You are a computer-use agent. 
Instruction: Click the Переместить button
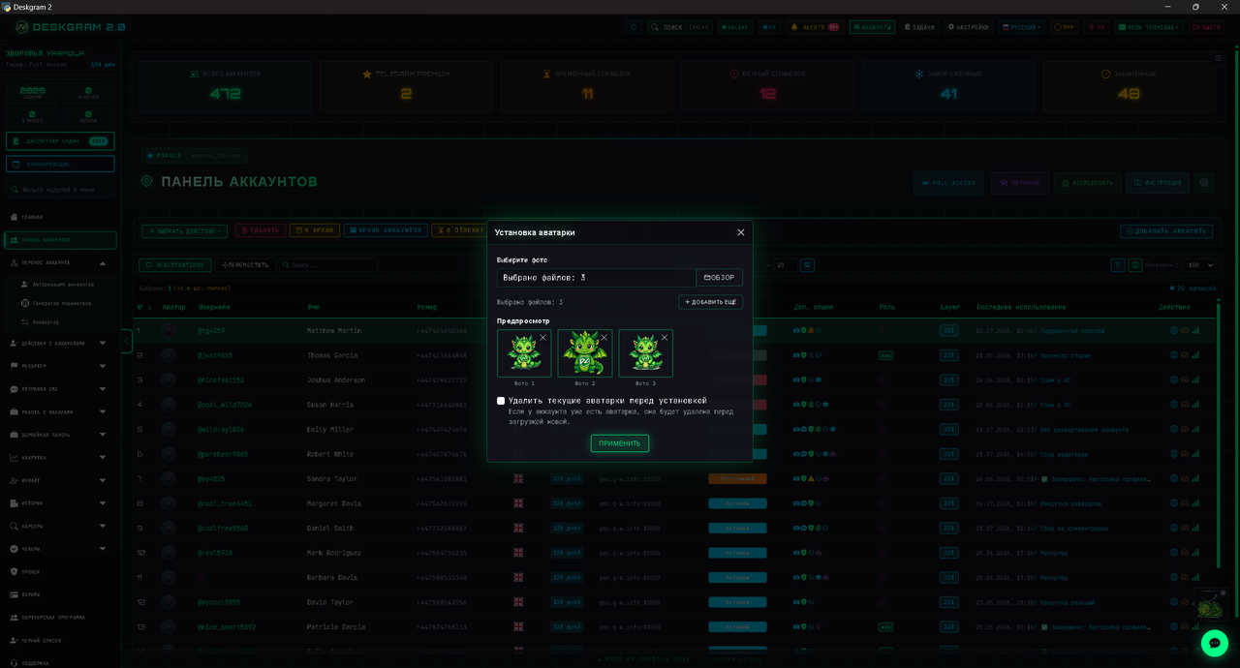245,264
